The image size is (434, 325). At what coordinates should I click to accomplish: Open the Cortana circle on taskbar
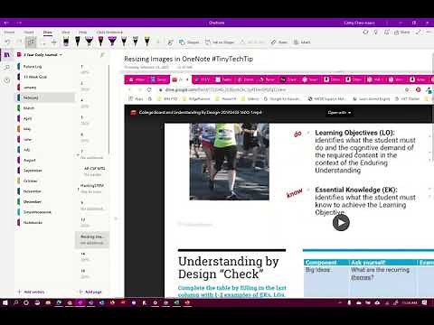tap(26, 302)
